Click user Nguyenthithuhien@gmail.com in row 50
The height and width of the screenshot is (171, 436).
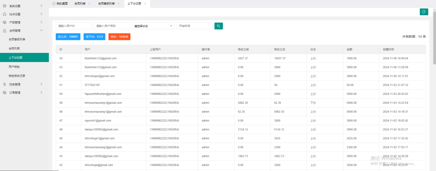click(103, 94)
